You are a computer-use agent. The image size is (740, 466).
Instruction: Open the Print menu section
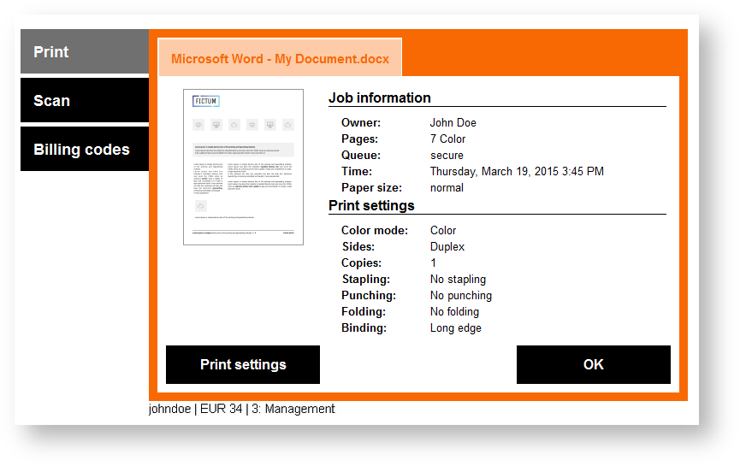(x=84, y=52)
